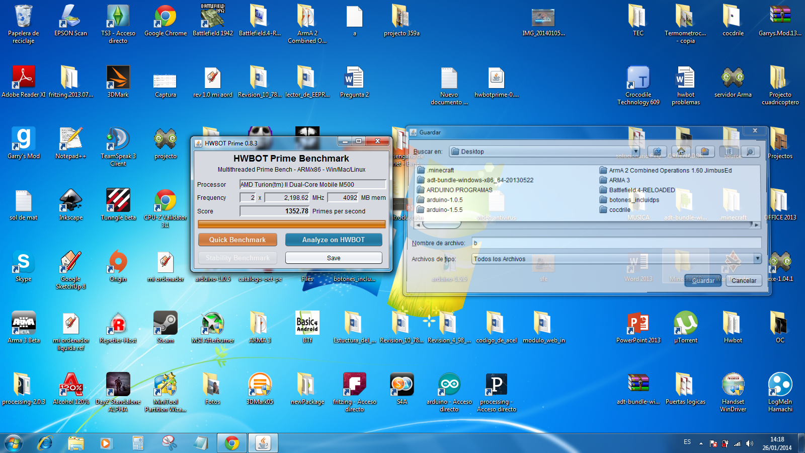The width and height of the screenshot is (805, 453).
Task: Click the Cancelar button in save dialog
Action: pos(744,281)
